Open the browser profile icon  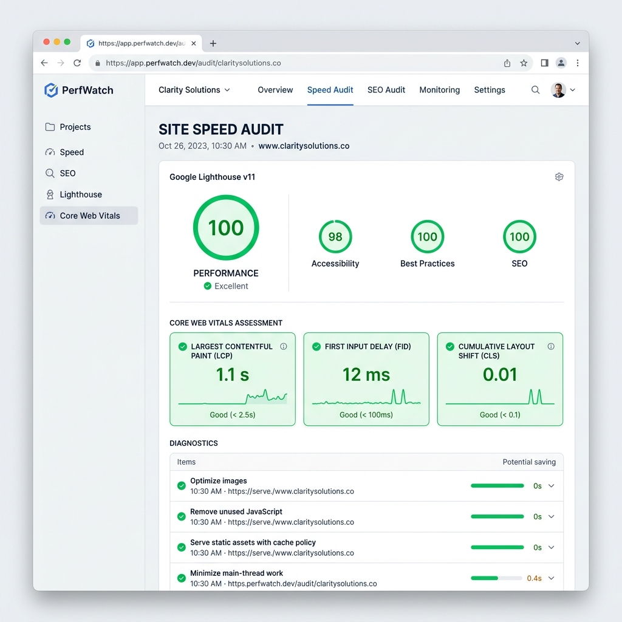point(561,63)
